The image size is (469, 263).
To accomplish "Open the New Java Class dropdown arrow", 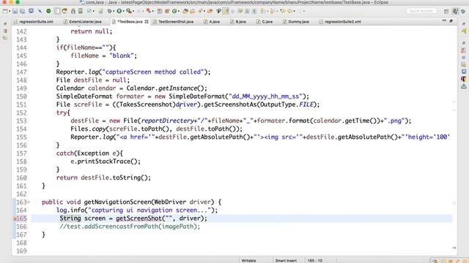I will coord(179,11).
